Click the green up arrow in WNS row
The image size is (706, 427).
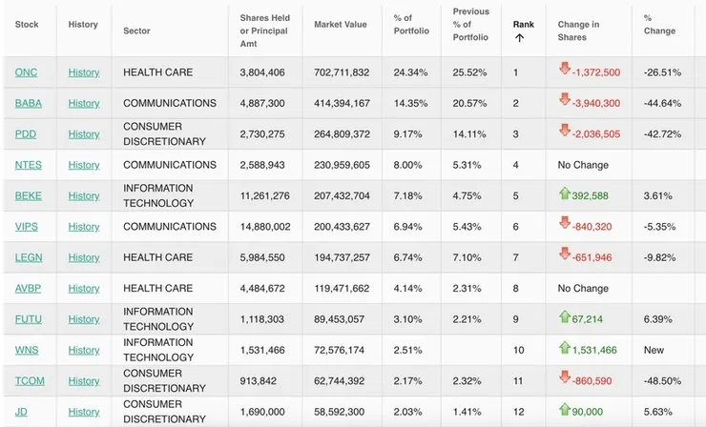click(565, 349)
